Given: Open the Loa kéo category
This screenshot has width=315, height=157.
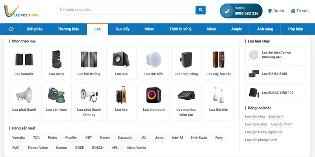Looking at the screenshot, I should click(x=121, y=101).
